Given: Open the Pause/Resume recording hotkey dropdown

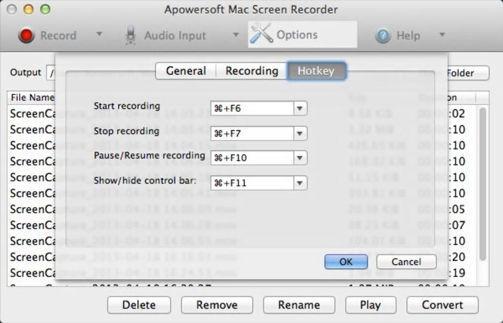Looking at the screenshot, I should point(299,158).
